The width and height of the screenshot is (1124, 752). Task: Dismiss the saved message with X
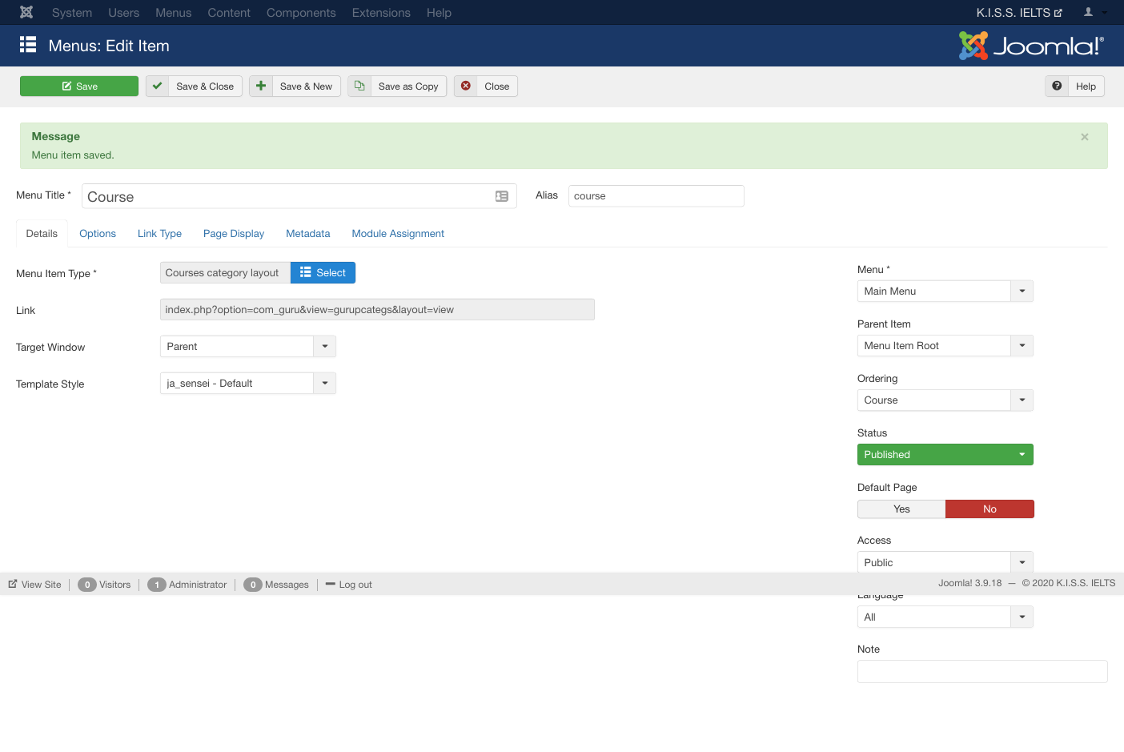pos(1085,137)
